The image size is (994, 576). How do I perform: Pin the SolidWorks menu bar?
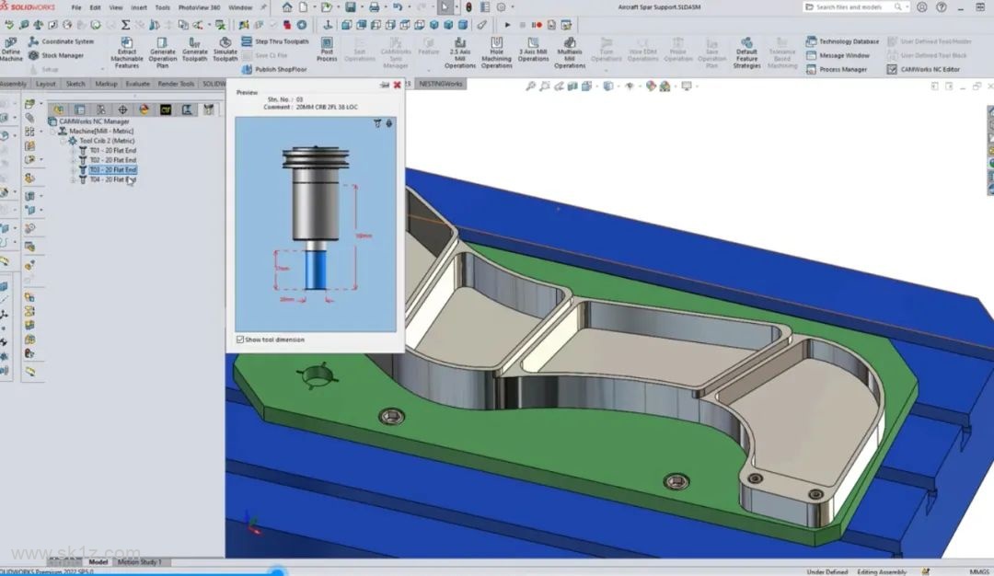click(x=264, y=7)
